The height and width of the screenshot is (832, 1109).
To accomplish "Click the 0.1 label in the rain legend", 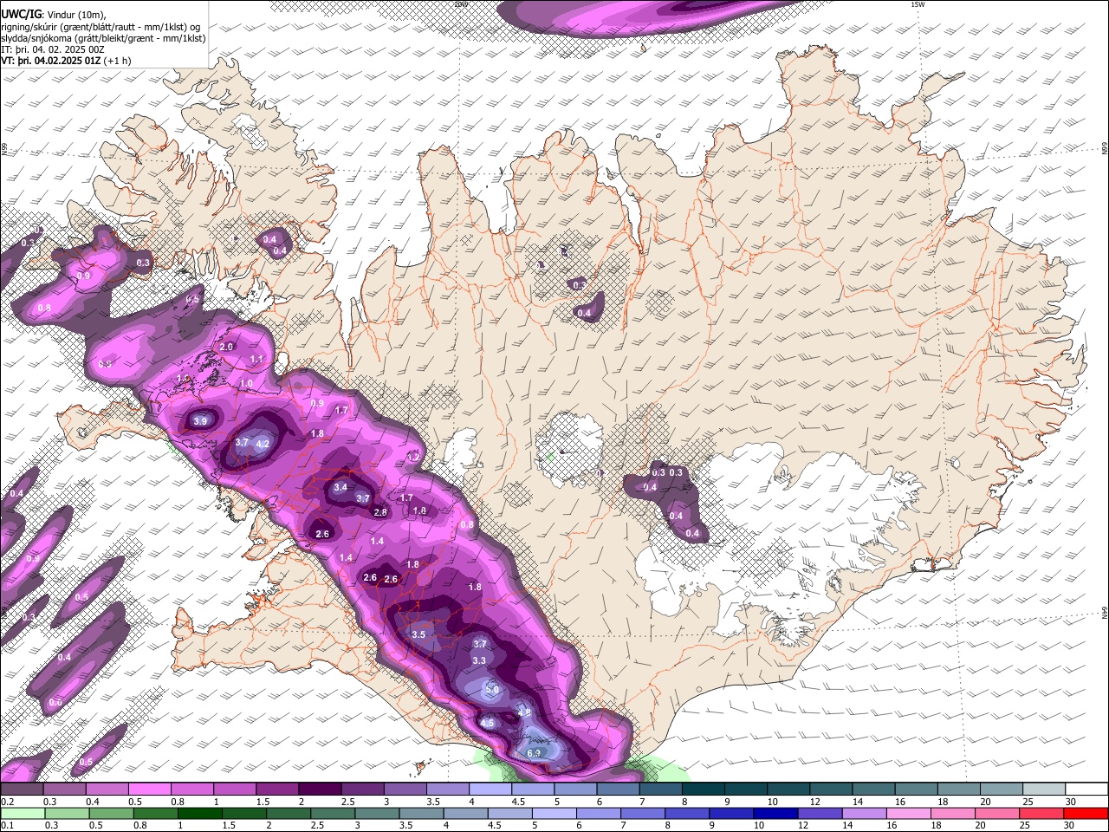I will coord(6,826).
